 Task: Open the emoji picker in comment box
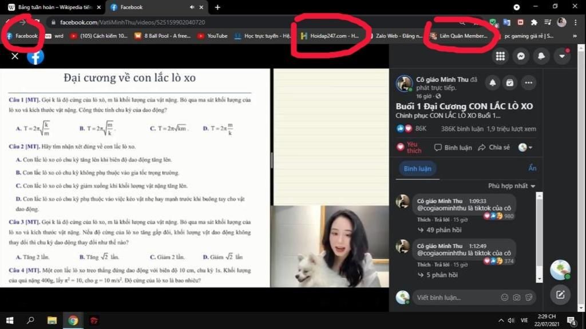(x=505, y=298)
